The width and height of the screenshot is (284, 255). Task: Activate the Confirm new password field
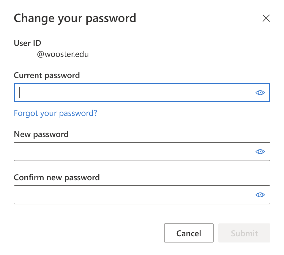142,195
